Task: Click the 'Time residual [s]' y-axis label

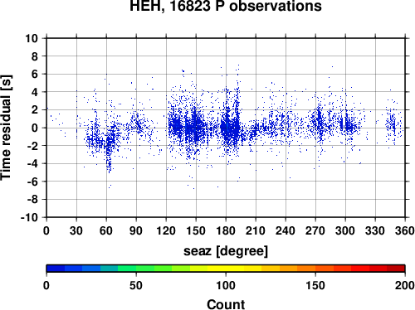Action: pos(6,128)
